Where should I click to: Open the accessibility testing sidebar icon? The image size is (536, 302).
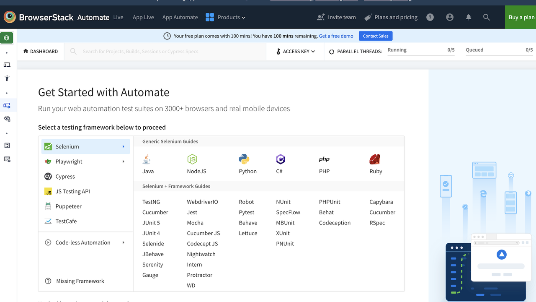(7, 78)
